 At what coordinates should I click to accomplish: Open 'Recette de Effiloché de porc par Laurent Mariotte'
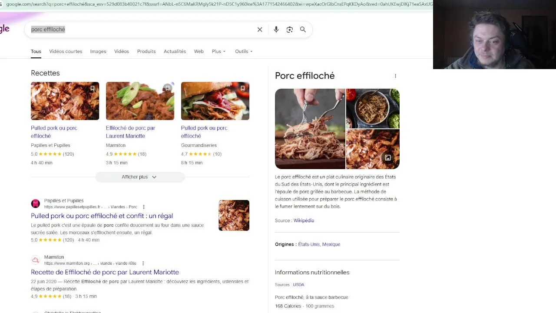click(105, 272)
